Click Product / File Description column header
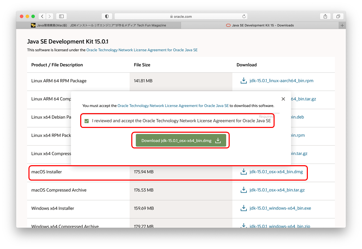This screenshot has height=249, width=362. pos(57,65)
